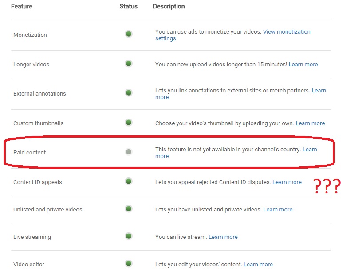Click text 'You can now upload videos longer than 15 minutes!'

point(221,65)
